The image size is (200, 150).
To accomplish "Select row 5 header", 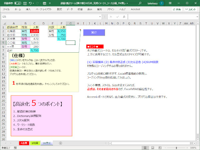I will [3, 43].
